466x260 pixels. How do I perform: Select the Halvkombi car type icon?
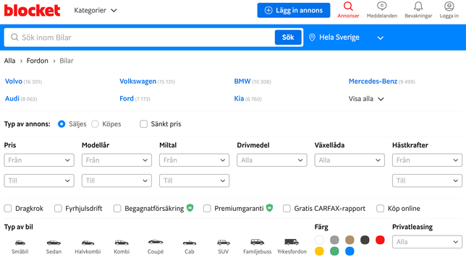(x=88, y=243)
